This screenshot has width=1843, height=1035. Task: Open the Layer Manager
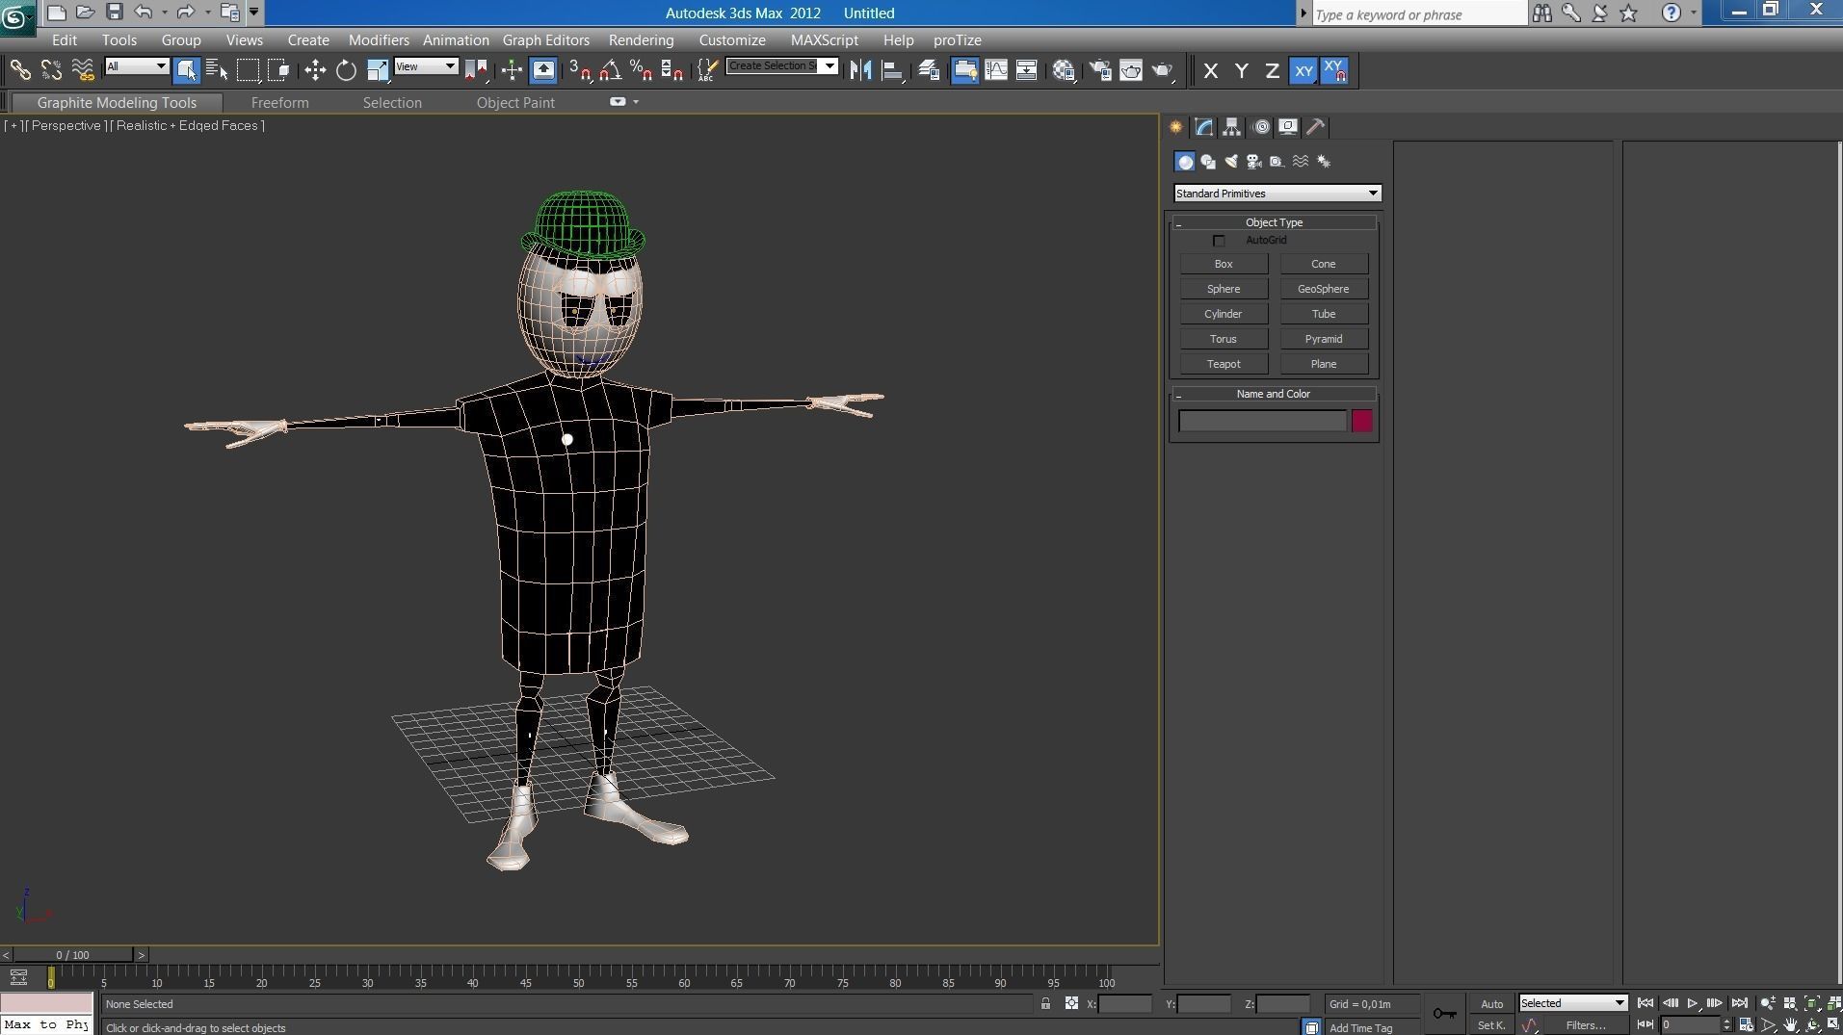click(x=929, y=70)
